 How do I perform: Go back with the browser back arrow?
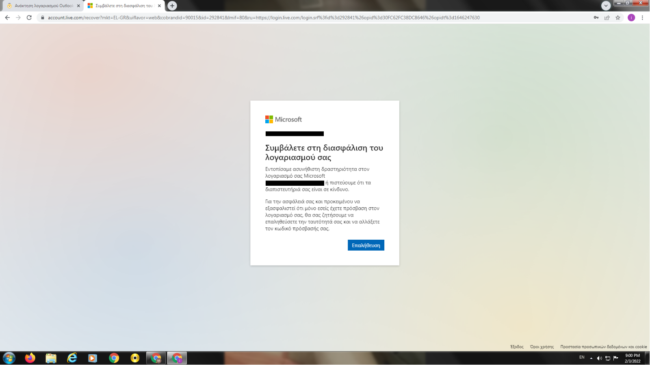click(7, 17)
